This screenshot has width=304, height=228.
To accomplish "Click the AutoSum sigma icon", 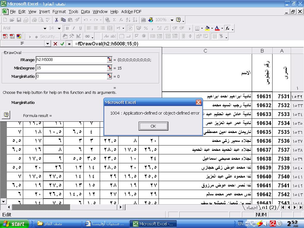I will click(x=114, y=20).
